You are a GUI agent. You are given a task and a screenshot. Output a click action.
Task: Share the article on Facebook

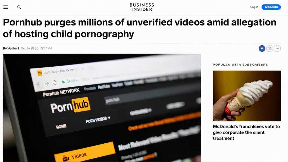pyautogui.click(x=262, y=48)
